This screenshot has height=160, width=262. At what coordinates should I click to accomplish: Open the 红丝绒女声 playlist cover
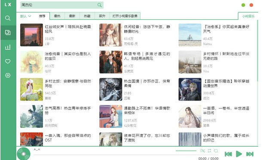(x=32, y=35)
